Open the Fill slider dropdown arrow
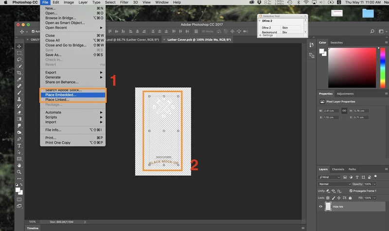The image size is (389, 231). click(374, 198)
